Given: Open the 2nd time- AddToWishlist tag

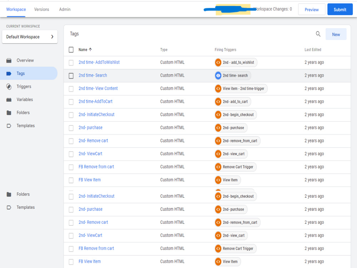Looking at the screenshot, I should coord(99,62).
